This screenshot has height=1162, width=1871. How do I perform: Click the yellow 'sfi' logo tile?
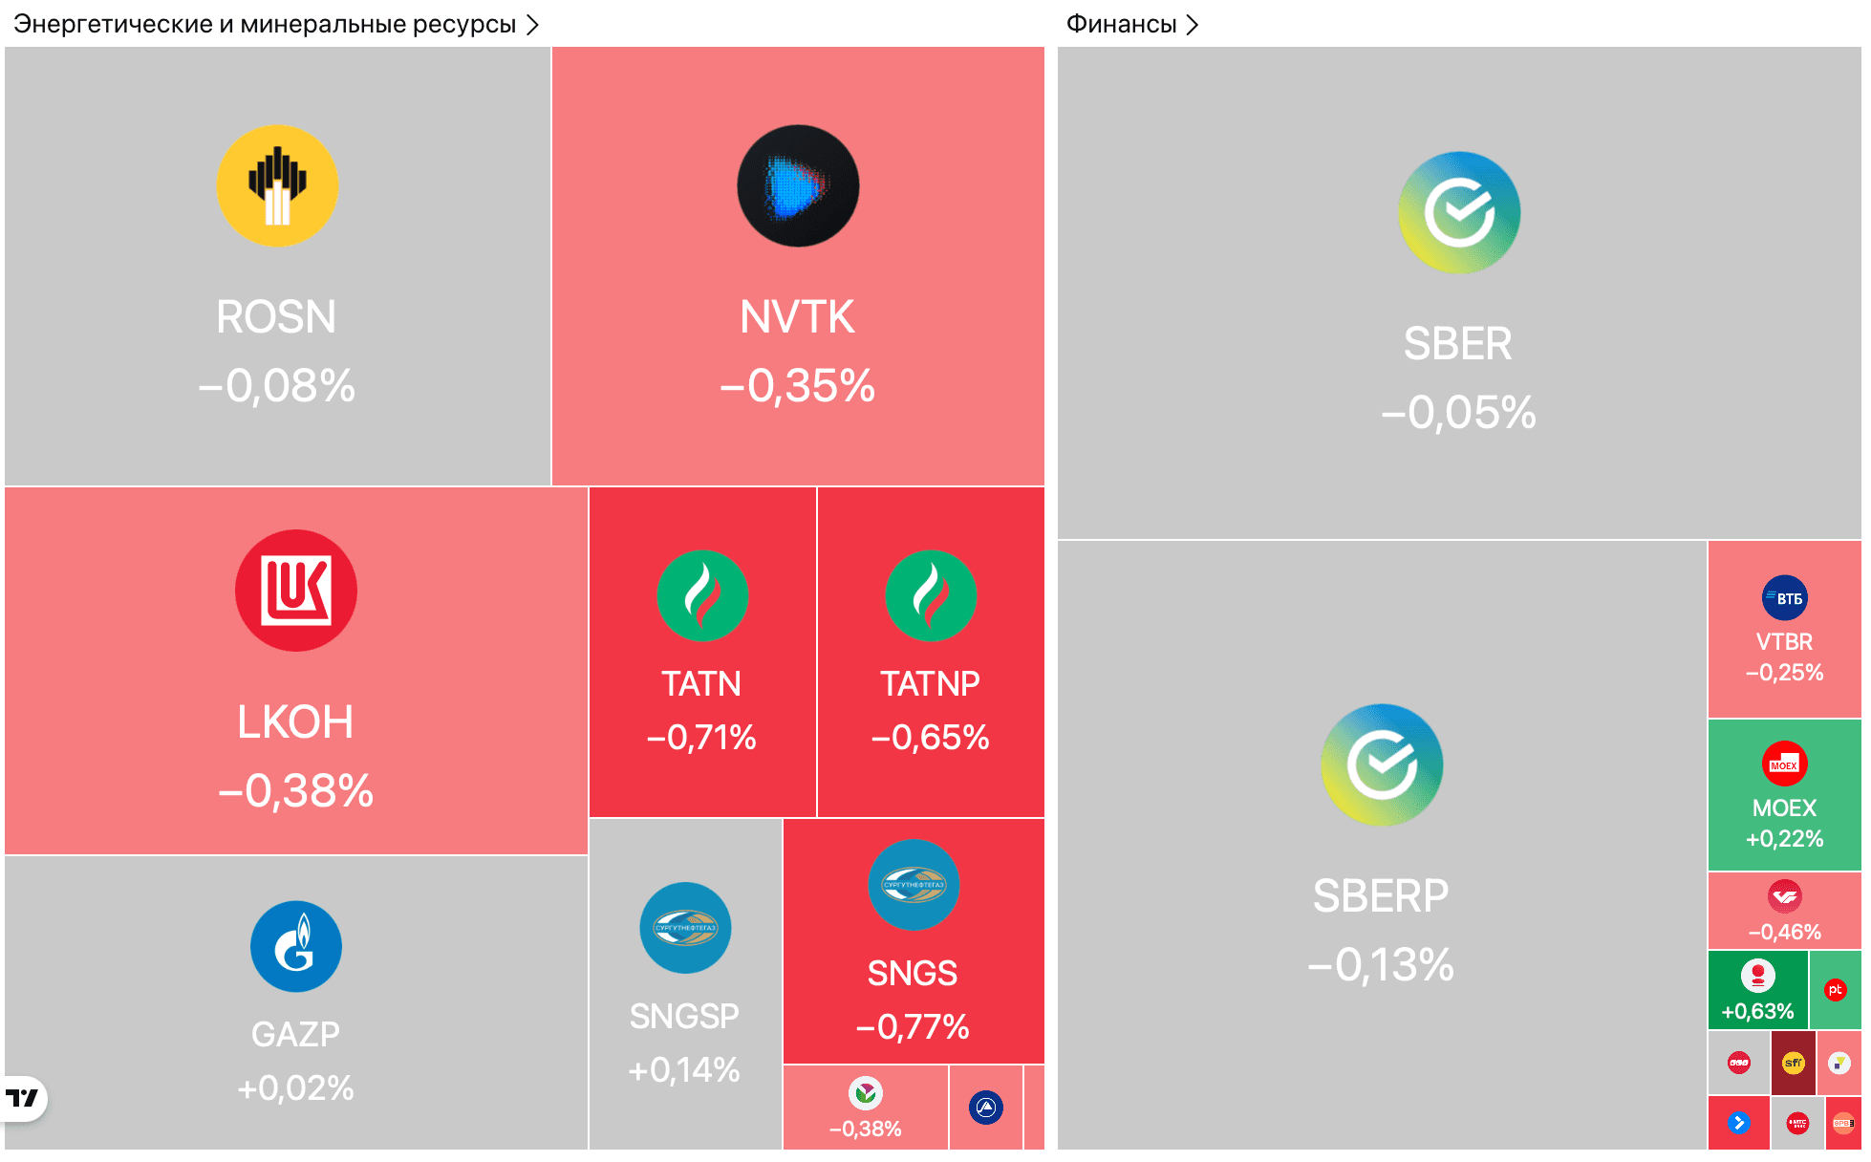[x=1794, y=1063]
